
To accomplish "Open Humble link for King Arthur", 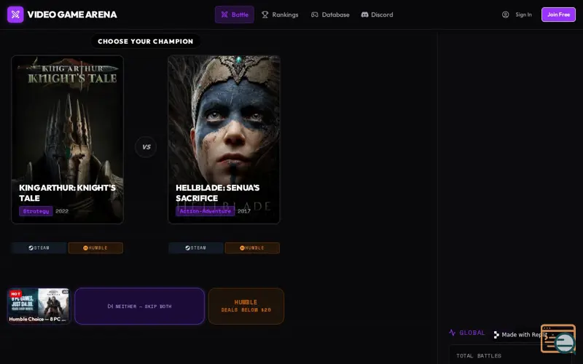I will tap(95, 248).
